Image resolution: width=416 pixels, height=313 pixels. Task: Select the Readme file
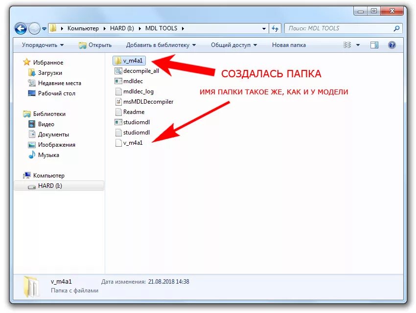(x=130, y=112)
